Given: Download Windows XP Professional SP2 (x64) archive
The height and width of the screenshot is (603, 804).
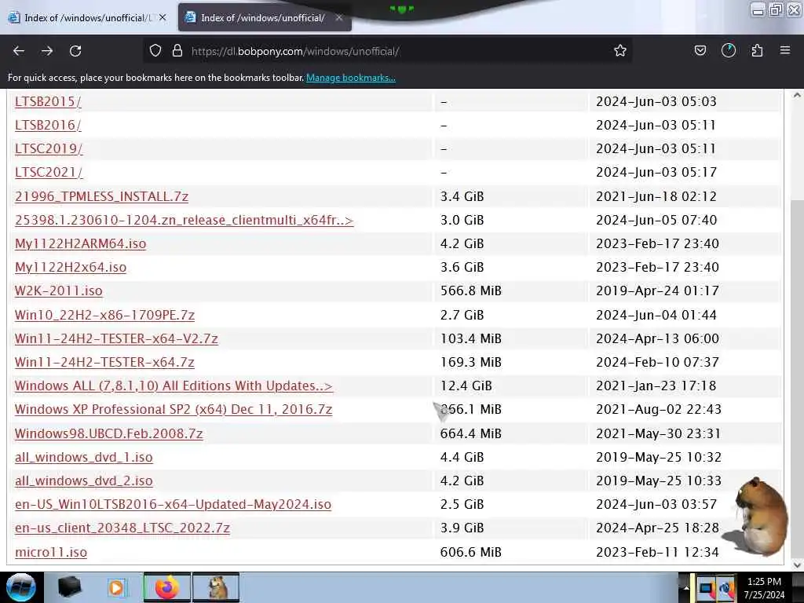Looking at the screenshot, I should pyautogui.click(x=174, y=409).
